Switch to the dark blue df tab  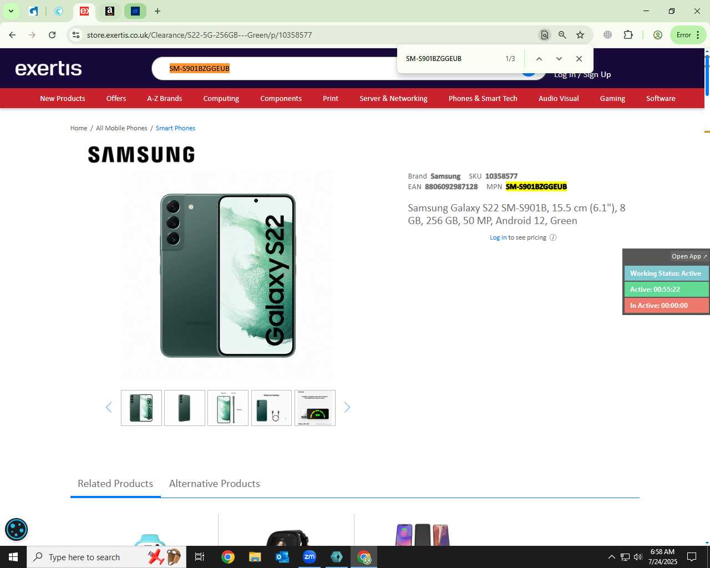[135, 11]
